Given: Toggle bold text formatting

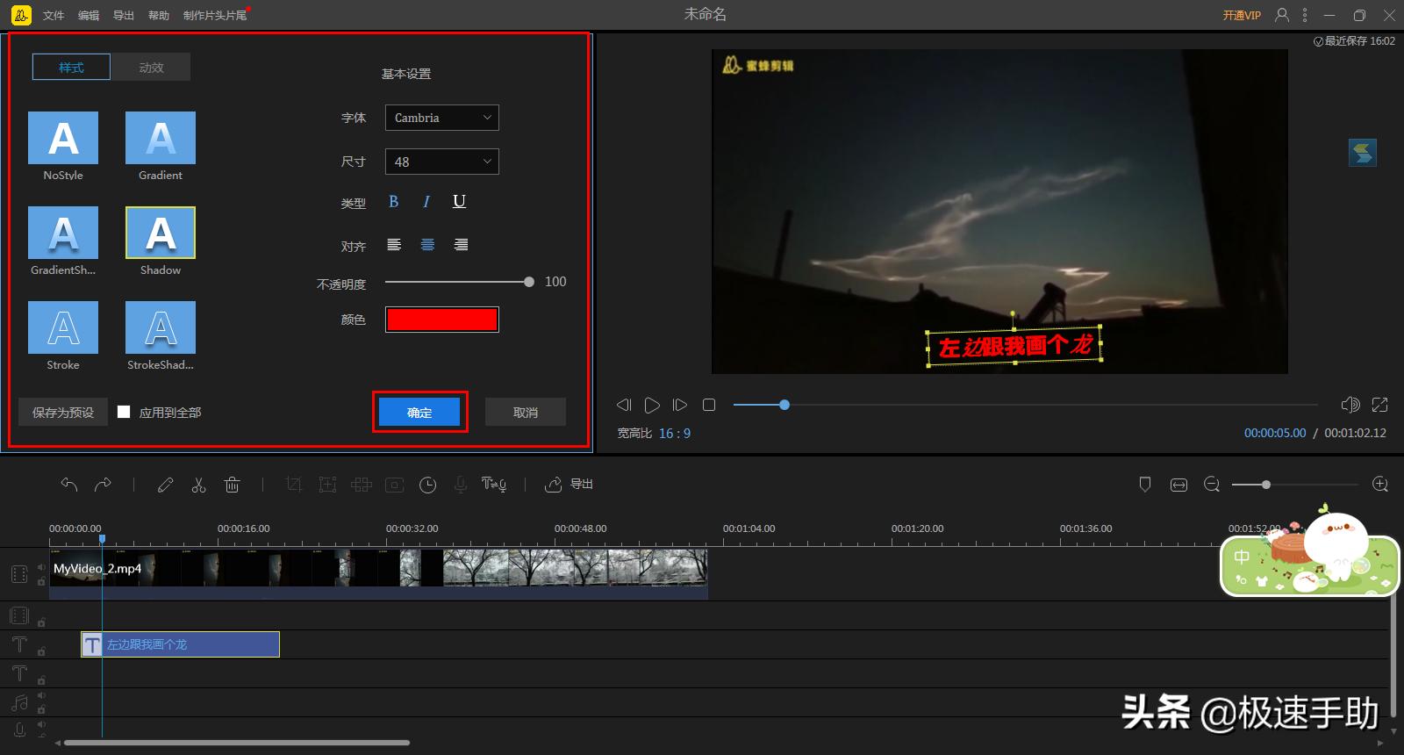Looking at the screenshot, I should [x=393, y=202].
